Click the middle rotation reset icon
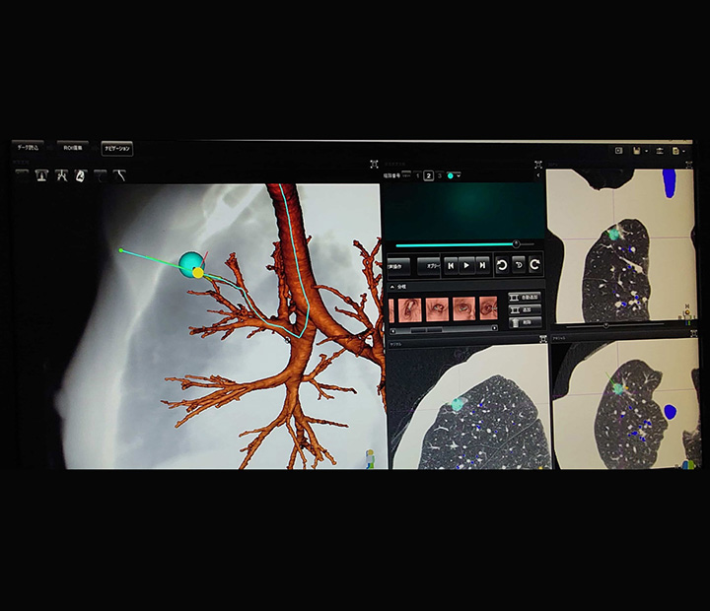710x611 pixels. [518, 265]
